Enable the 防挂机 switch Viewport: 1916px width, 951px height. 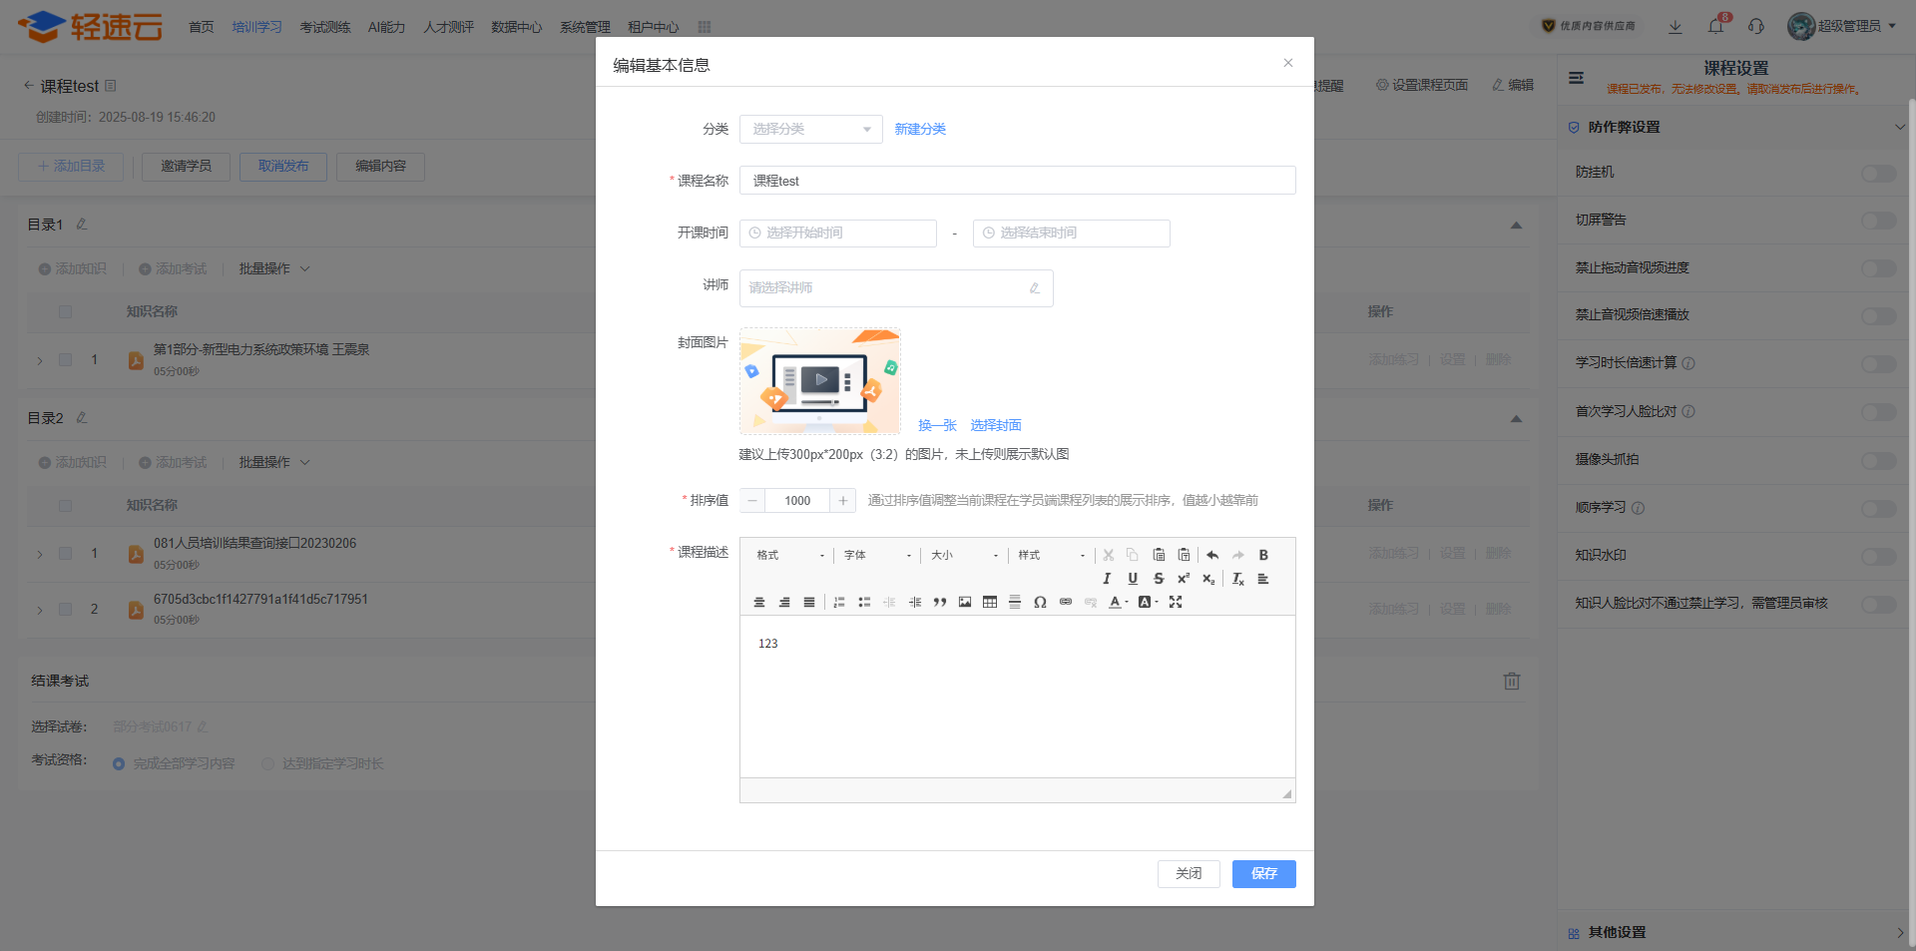(1878, 174)
